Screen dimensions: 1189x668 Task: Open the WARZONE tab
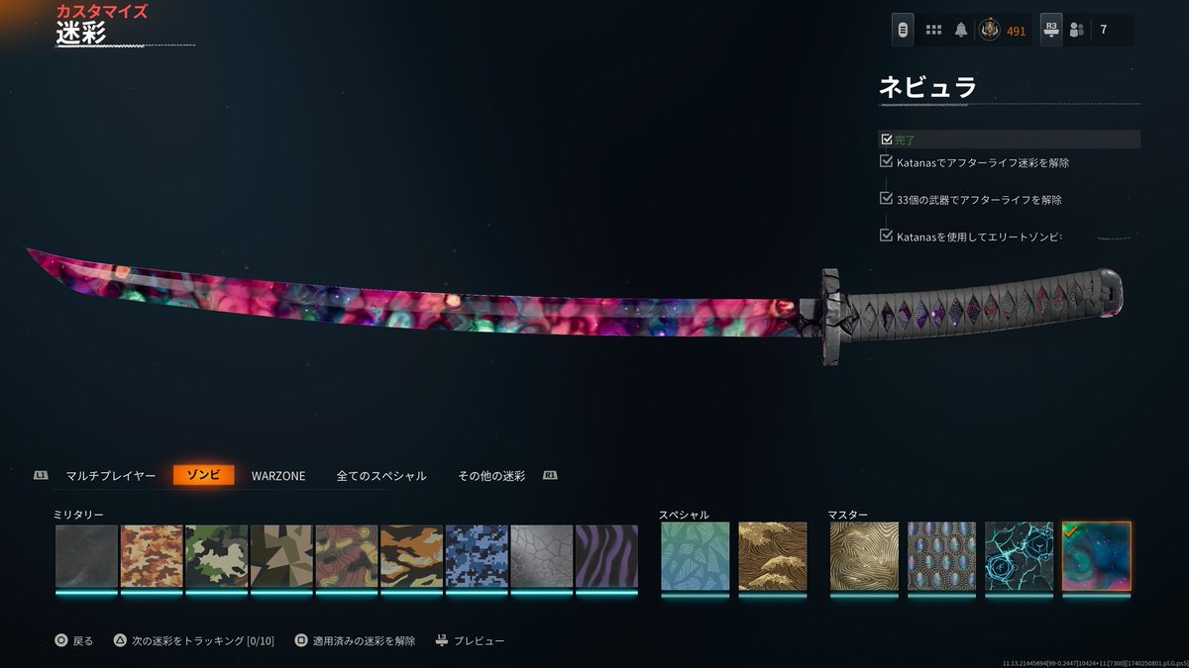pos(278,476)
